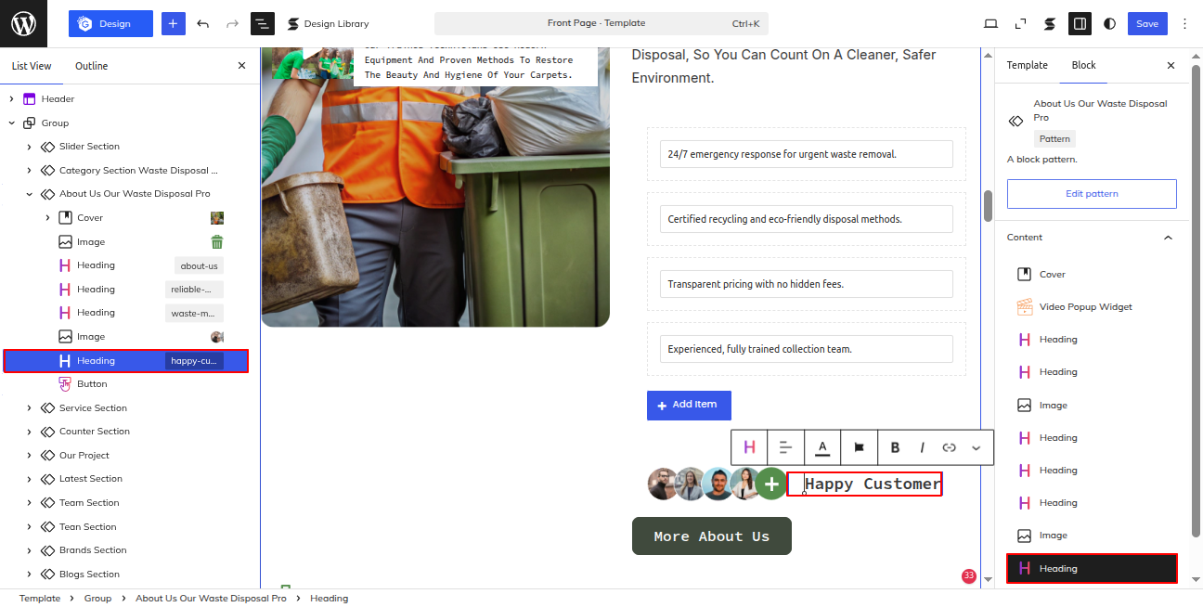Toggle bold formatting
1203x607 pixels.
[x=895, y=447]
